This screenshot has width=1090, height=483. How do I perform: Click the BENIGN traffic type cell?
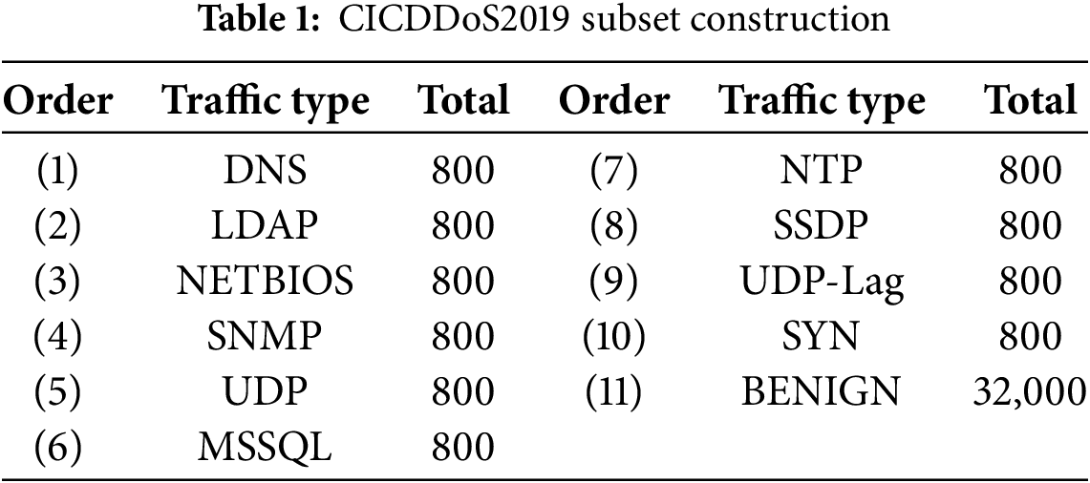pyautogui.click(x=822, y=391)
